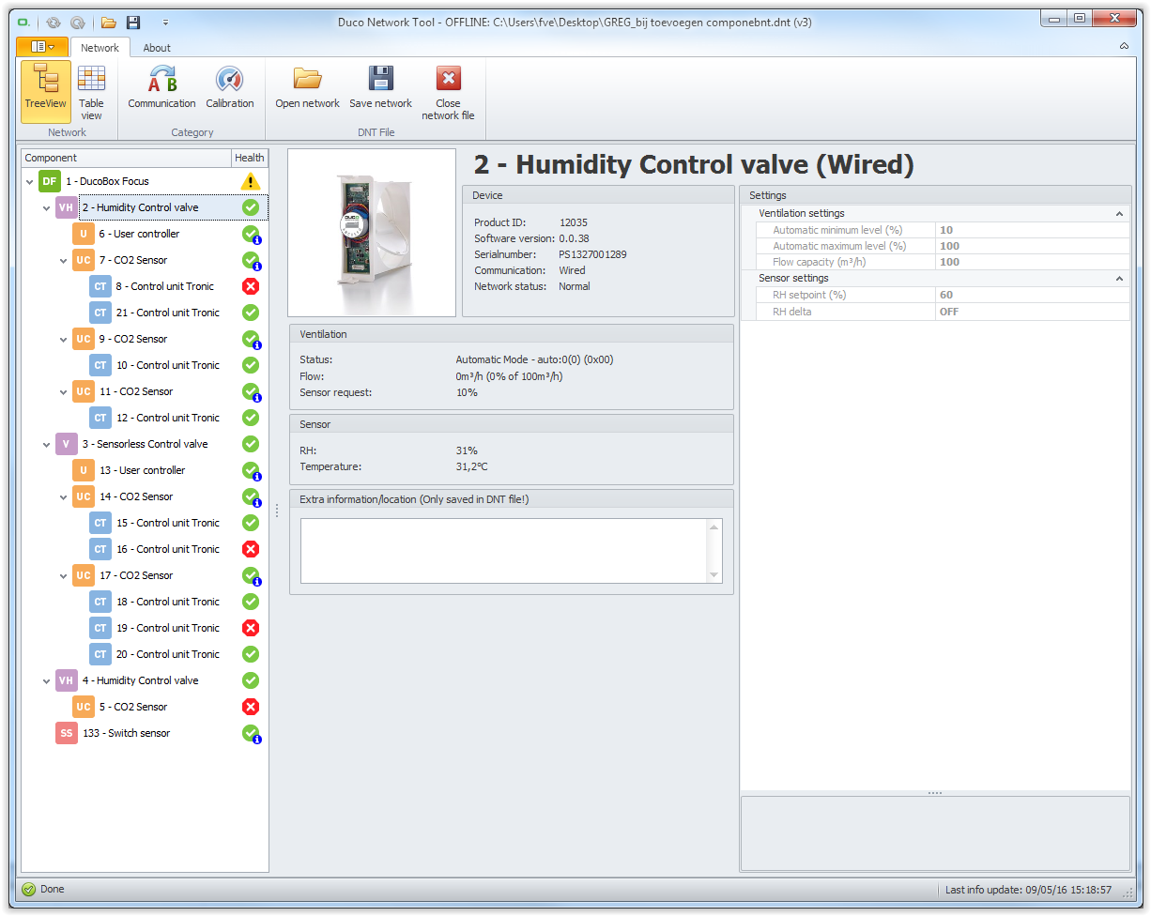Click the RH setpoint value 60

1033,295
